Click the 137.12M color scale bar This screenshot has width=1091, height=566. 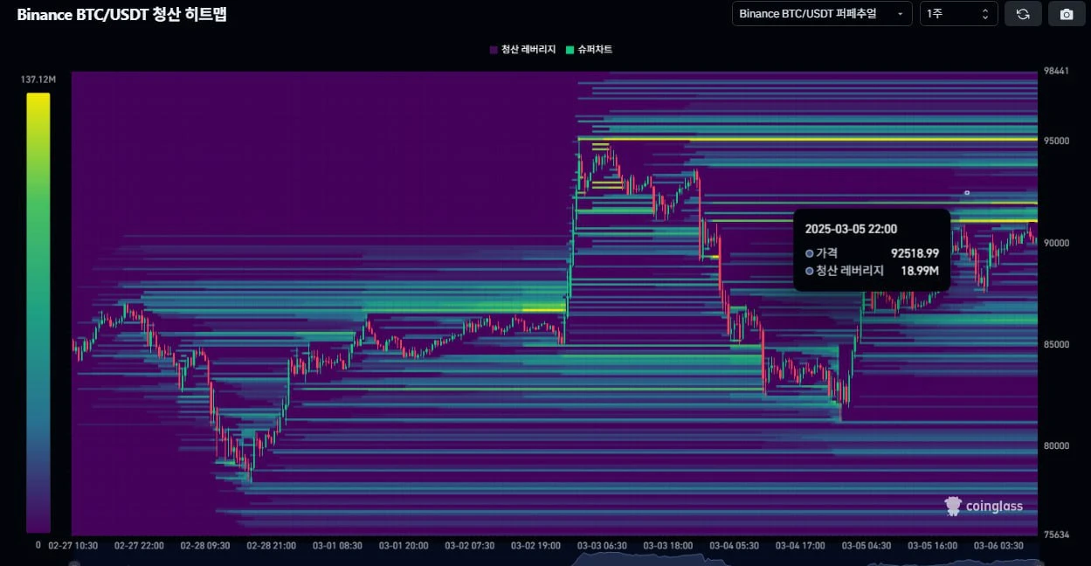(x=38, y=313)
